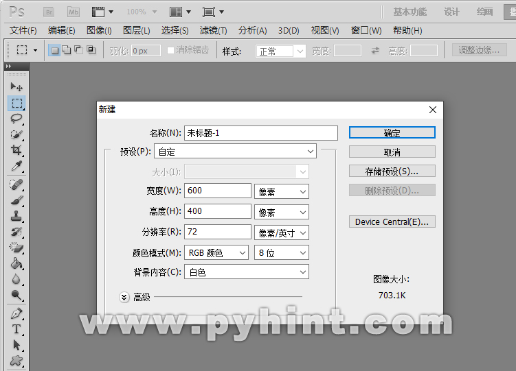This screenshot has width=516, height=371.
Task: Select the Pen tool
Action: click(x=16, y=313)
